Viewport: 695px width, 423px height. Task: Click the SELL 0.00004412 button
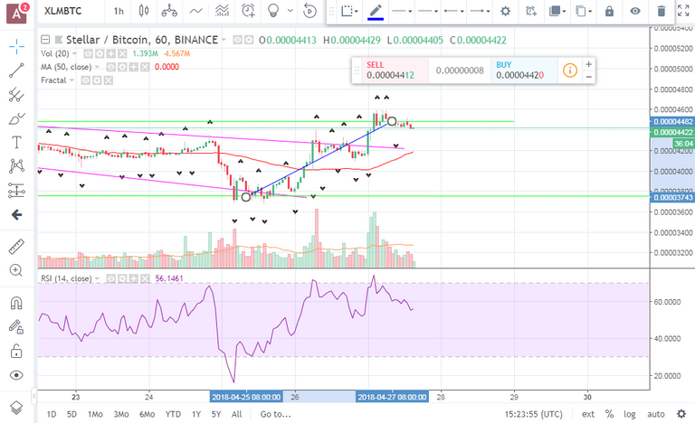tap(395, 70)
